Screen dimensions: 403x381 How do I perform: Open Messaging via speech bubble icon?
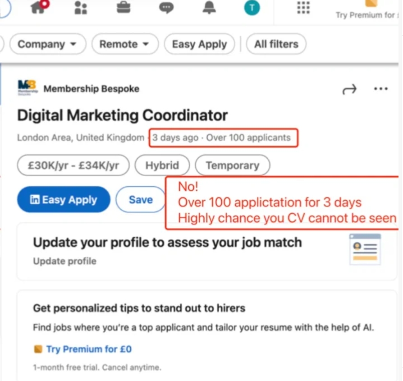[166, 7]
